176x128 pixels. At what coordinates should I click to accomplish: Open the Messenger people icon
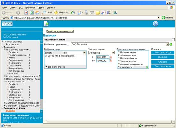[x=115, y=13]
